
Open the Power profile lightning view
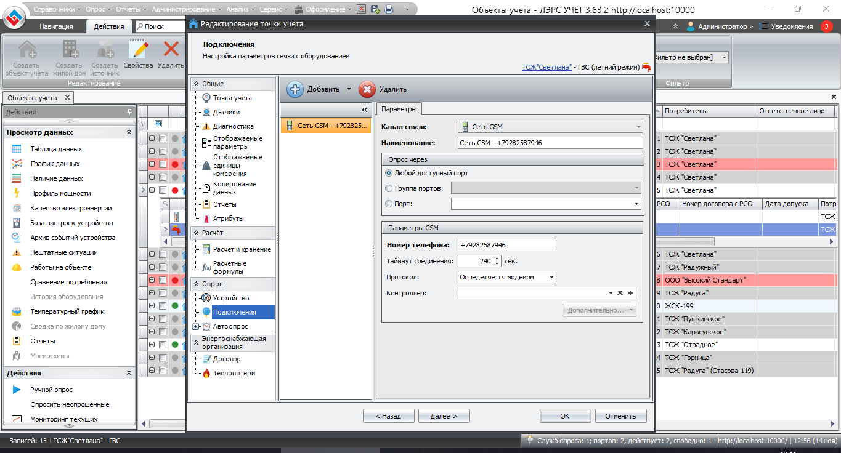pos(60,193)
